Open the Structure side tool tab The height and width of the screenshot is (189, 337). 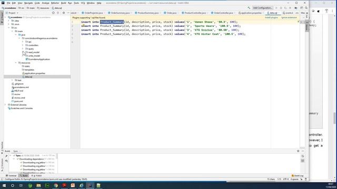2,165
